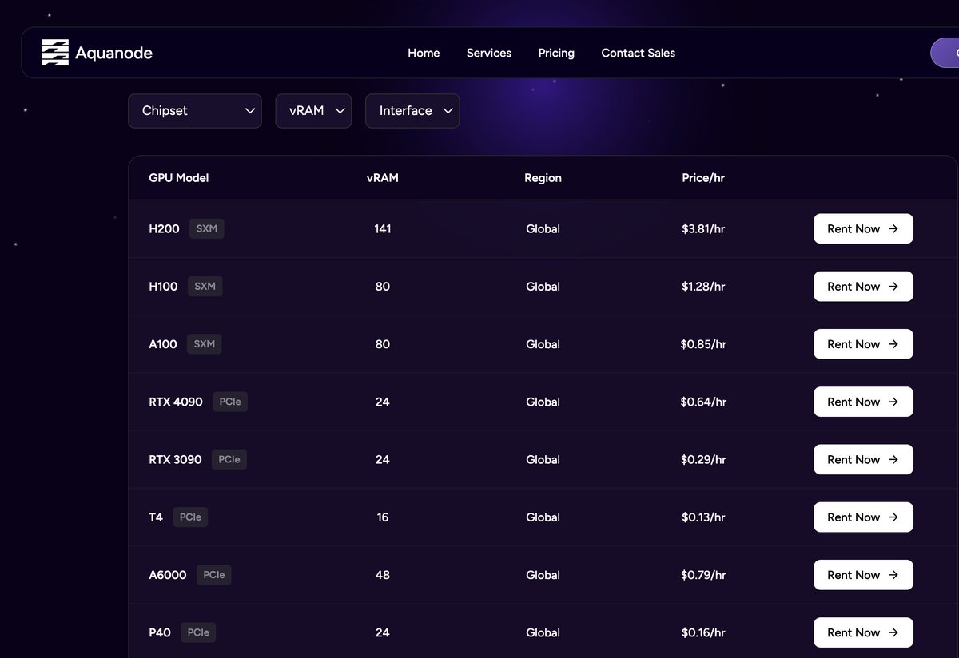This screenshot has width=959, height=658.
Task: Click the $0.85/hr price
Action: (703, 344)
